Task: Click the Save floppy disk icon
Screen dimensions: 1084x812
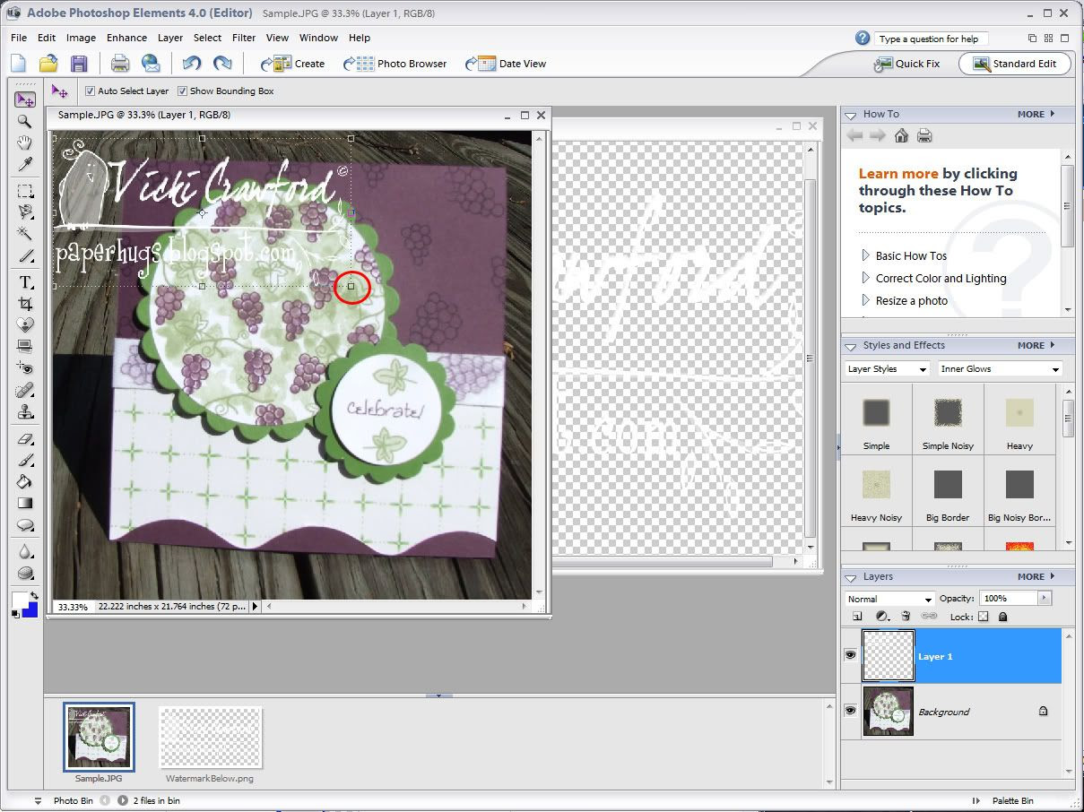Action: (x=79, y=64)
